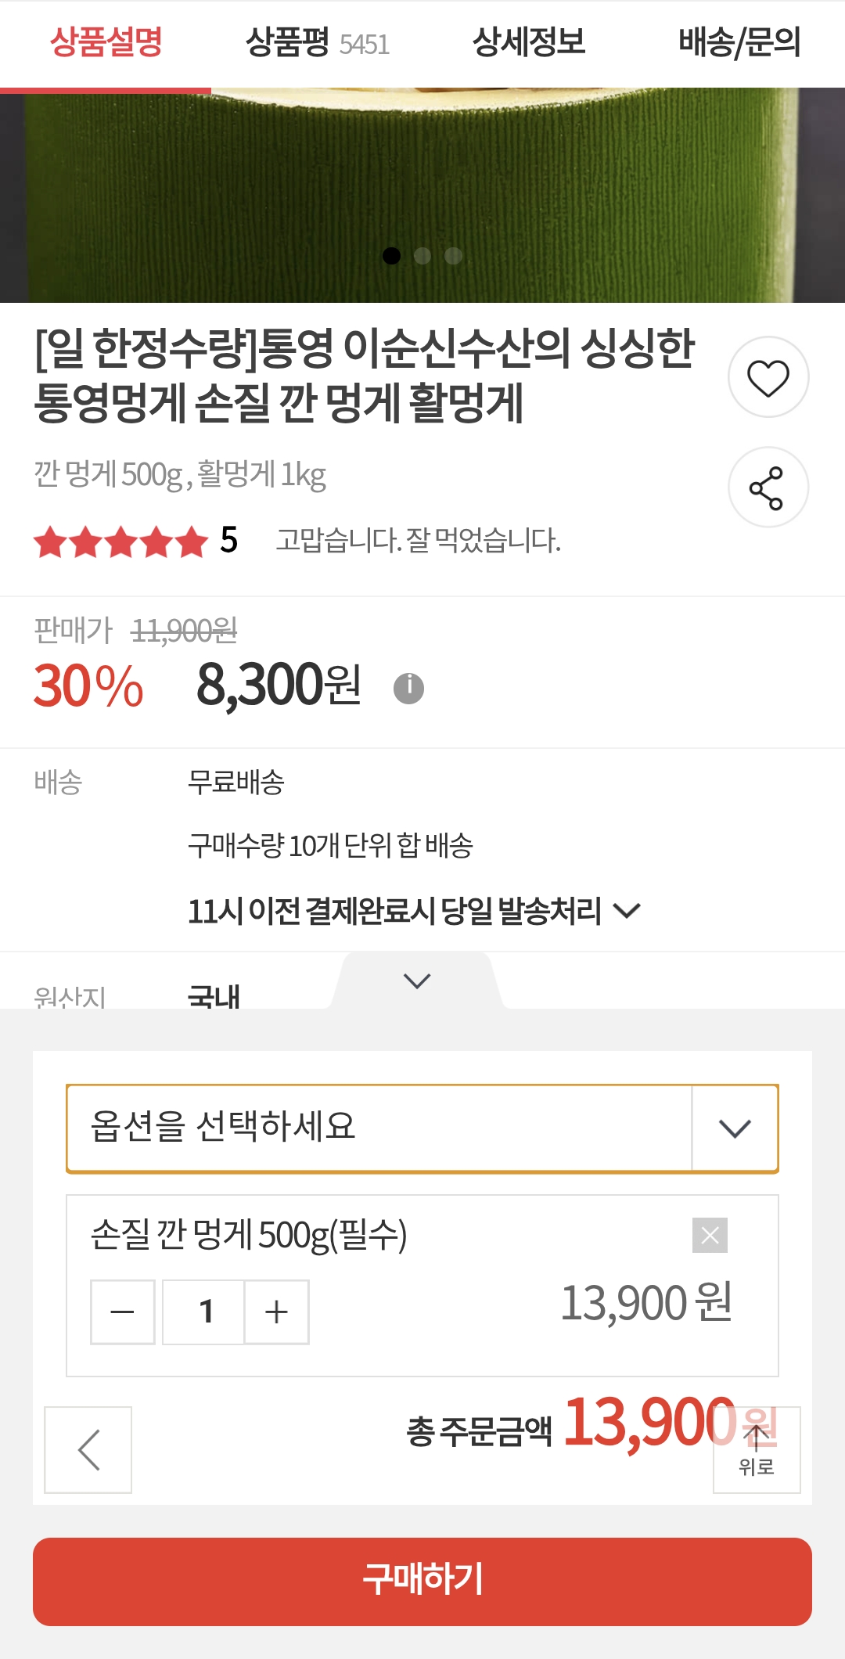The image size is (845, 1659).
Task: Select the second image carousel dot
Action: [x=422, y=256]
